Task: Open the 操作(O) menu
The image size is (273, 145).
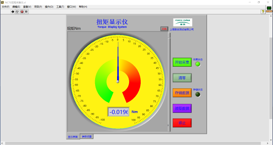Action: pyautogui.click(x=49, y=7)
